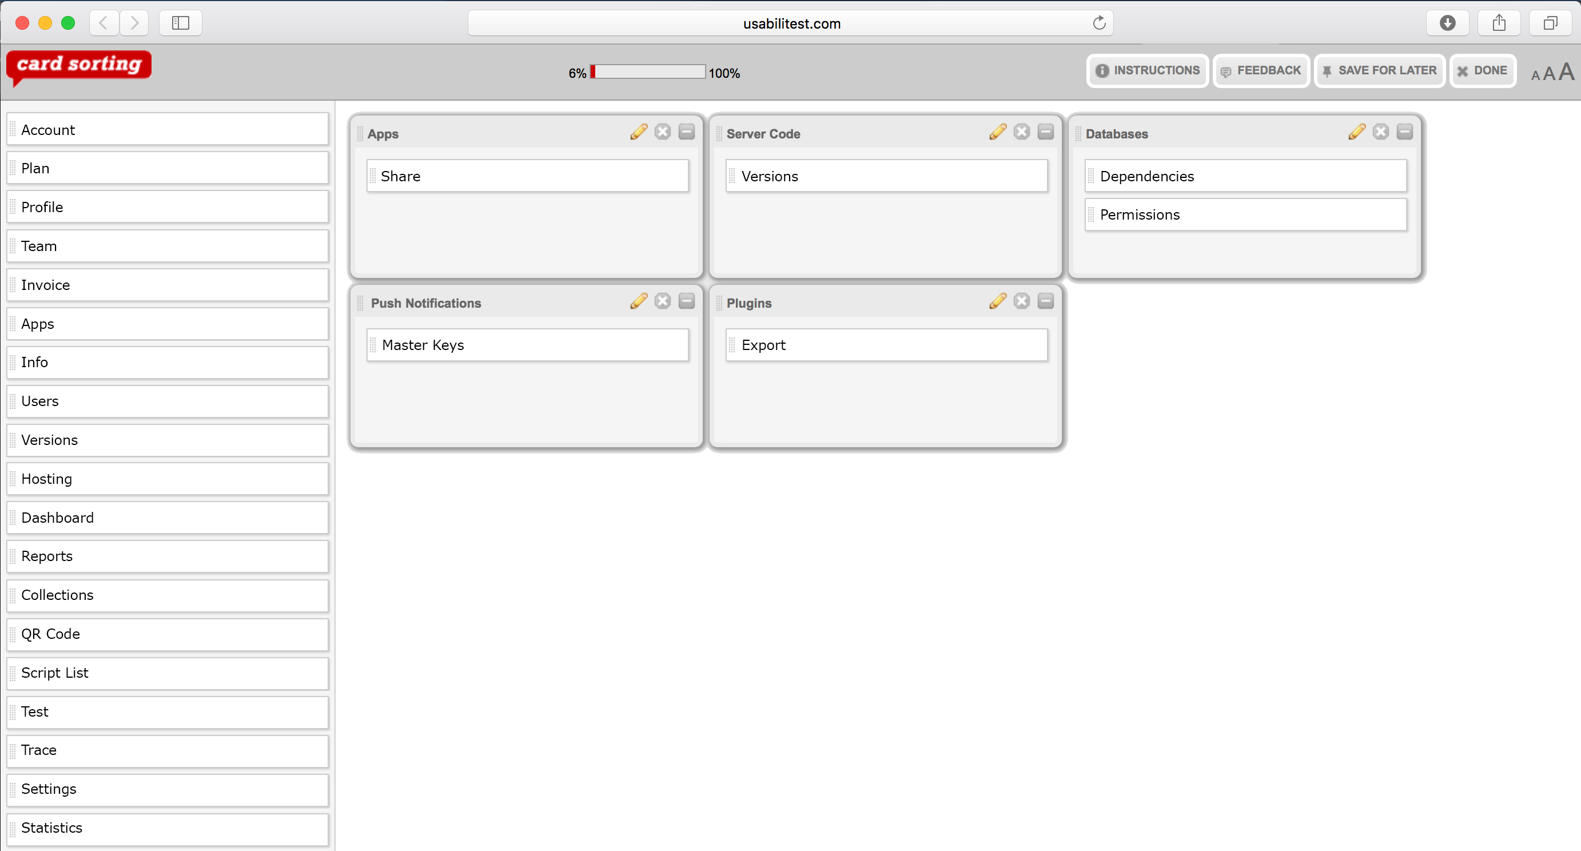Select the QR Code card
This screenshot has height=851, width=1581.
(x=168, y=634)
